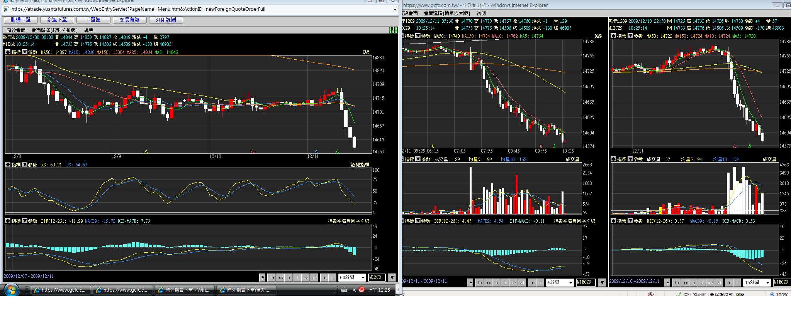Zoom in with + on 60-min chart

point(325,277)
